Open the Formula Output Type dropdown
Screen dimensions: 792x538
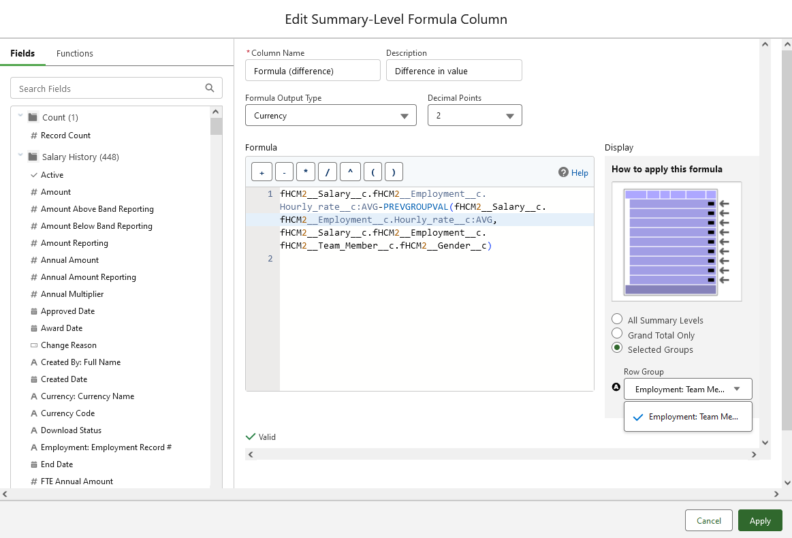click(x=330, y=116)
